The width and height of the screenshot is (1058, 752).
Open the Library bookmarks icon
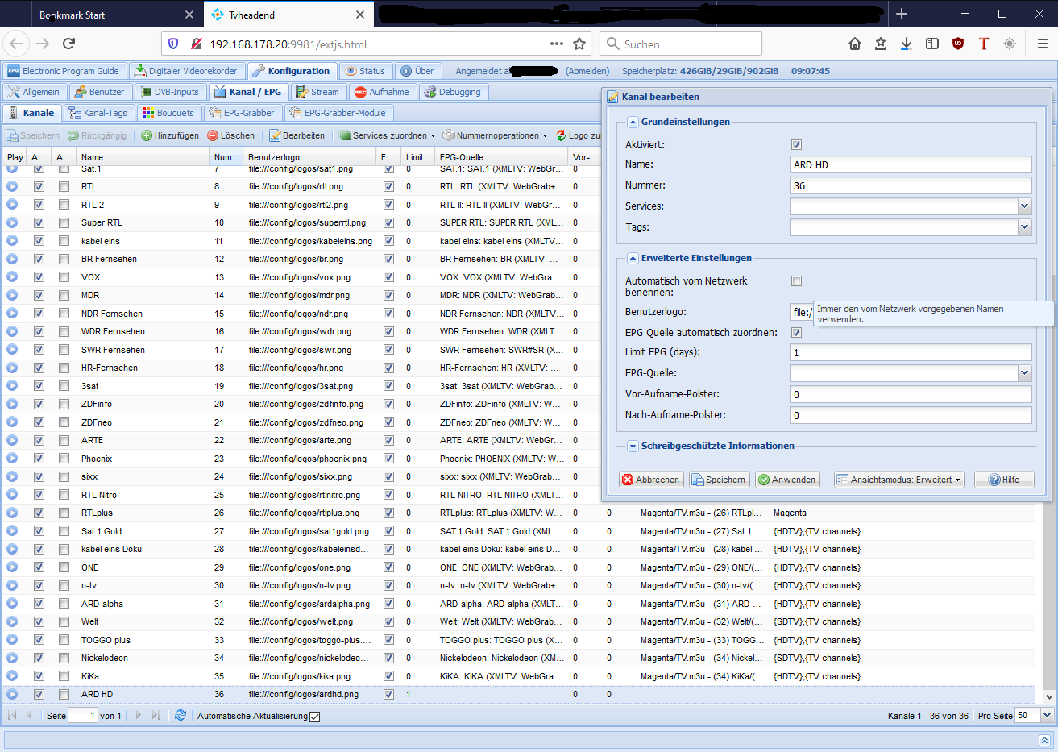point(881,44)
